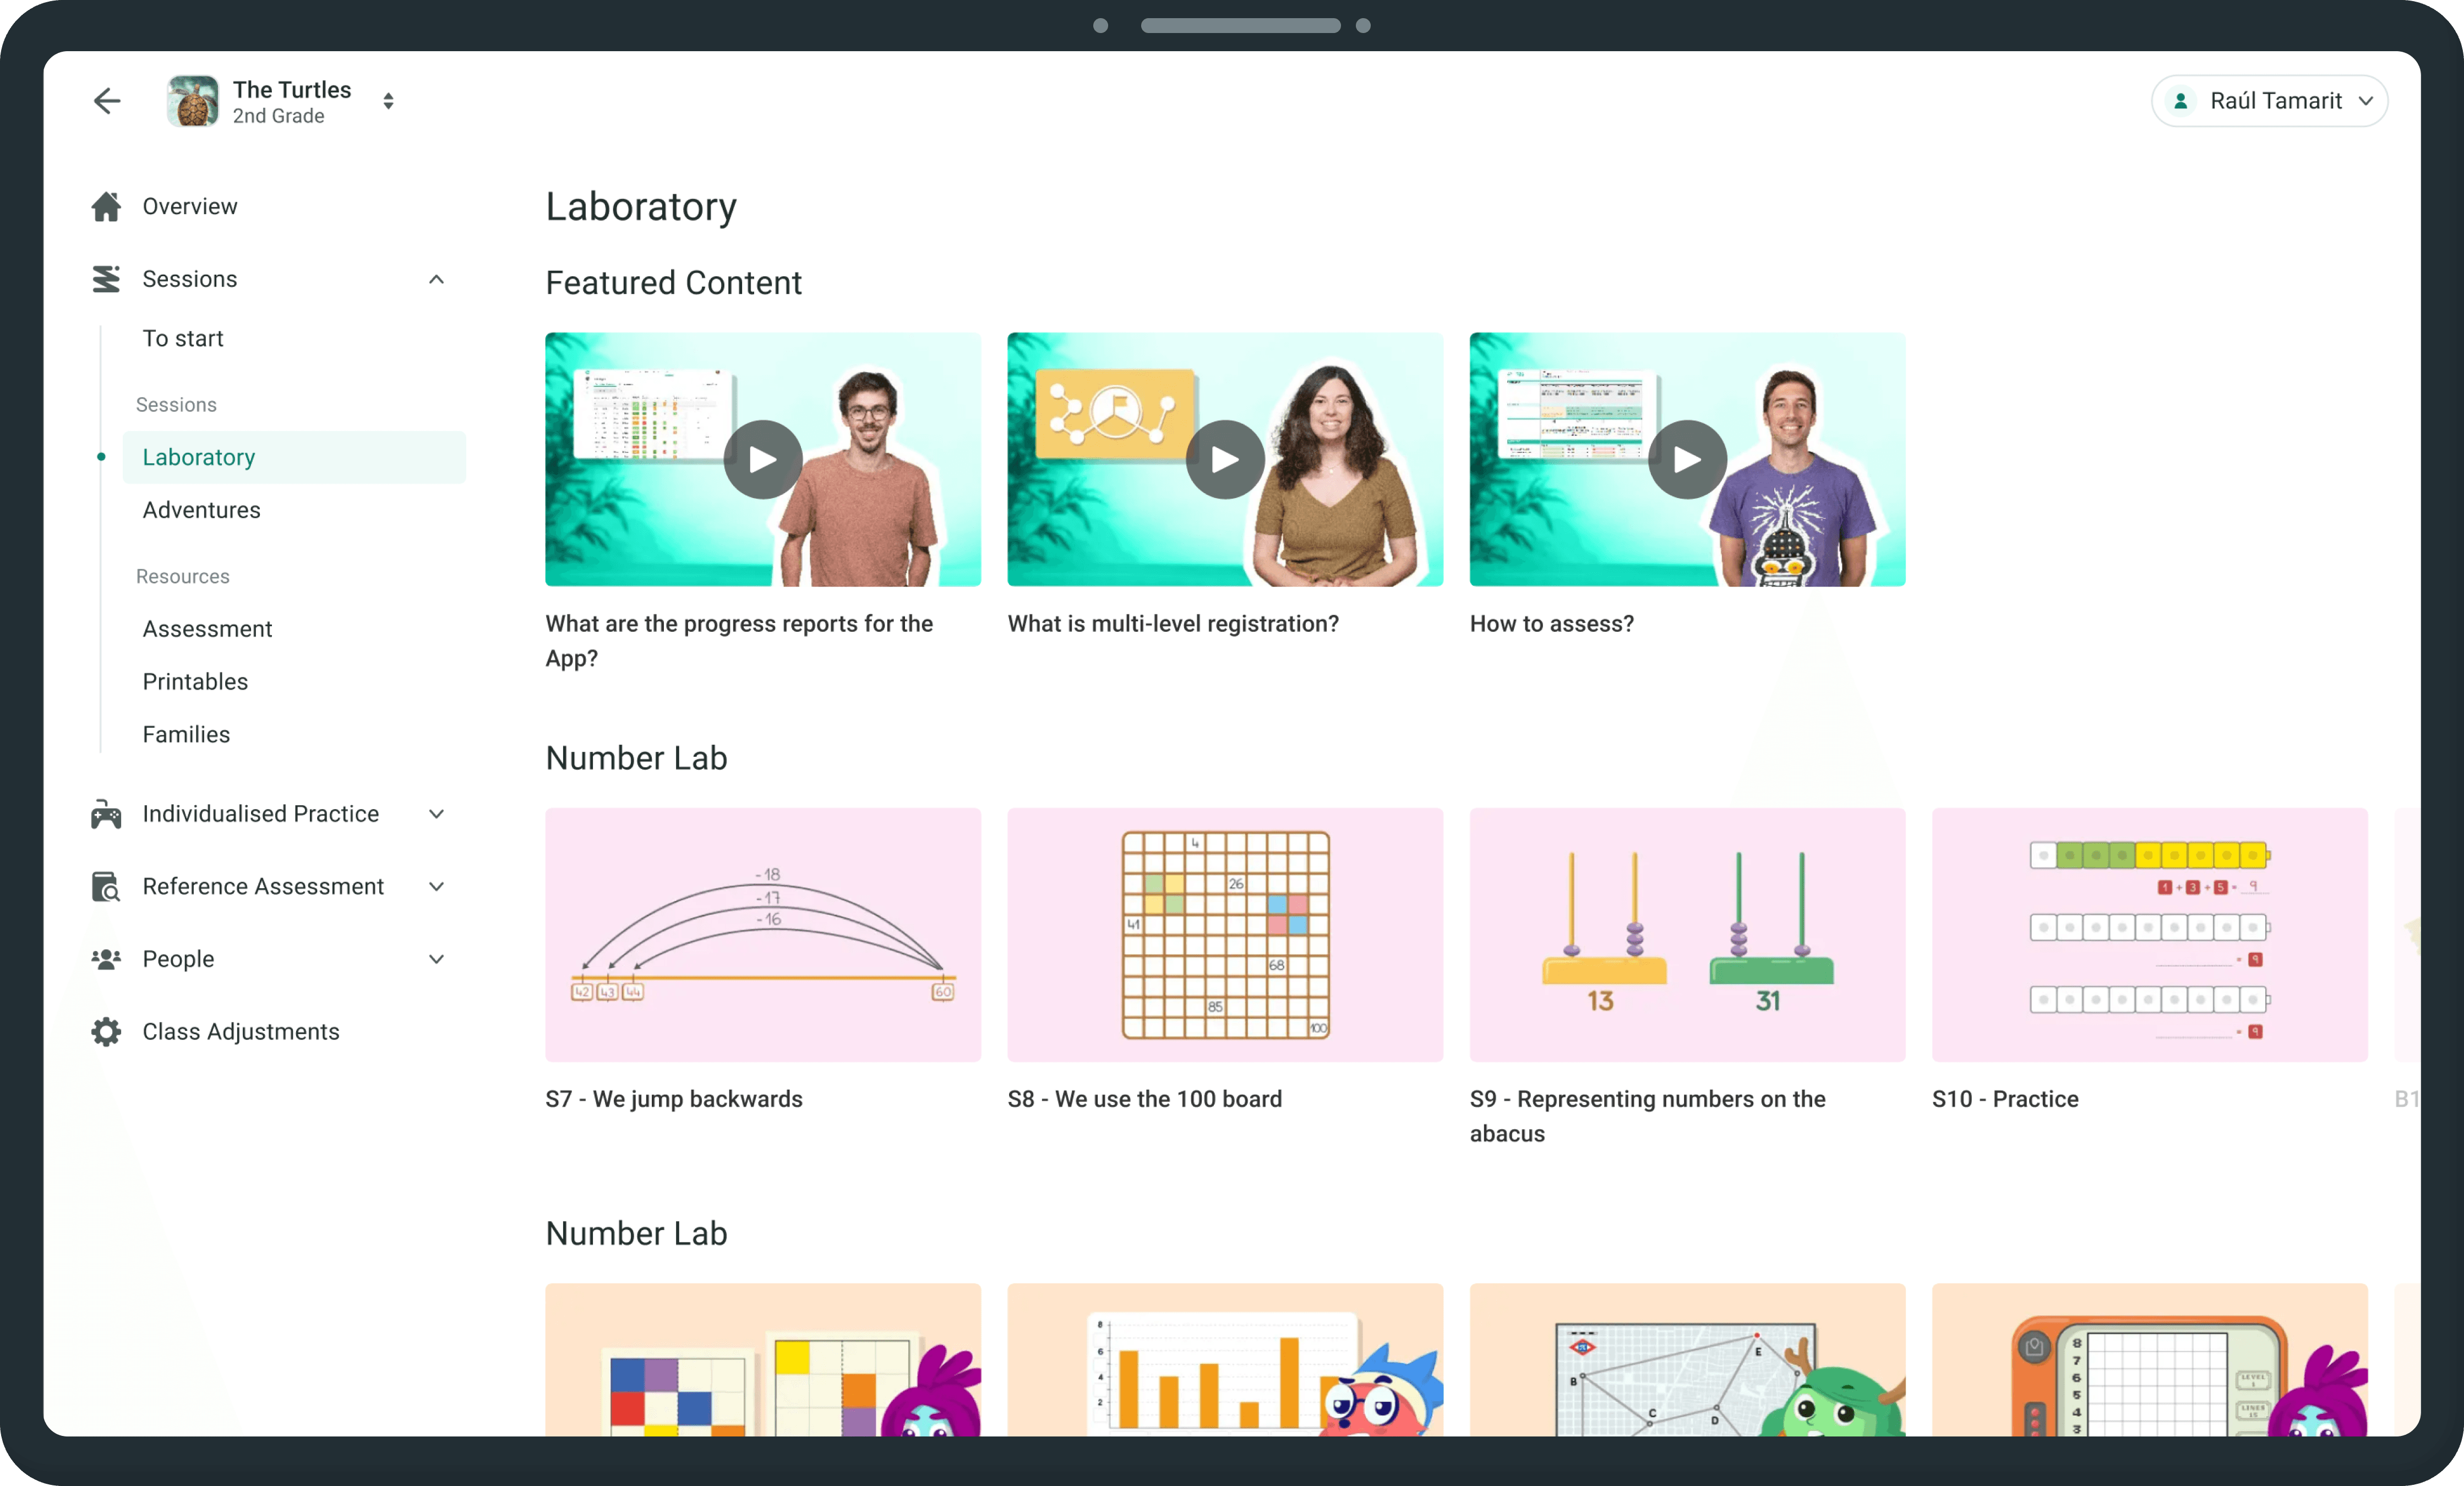Click the Sessions stacked-lines icon
2464x1486 pixels.
[106, 279]
